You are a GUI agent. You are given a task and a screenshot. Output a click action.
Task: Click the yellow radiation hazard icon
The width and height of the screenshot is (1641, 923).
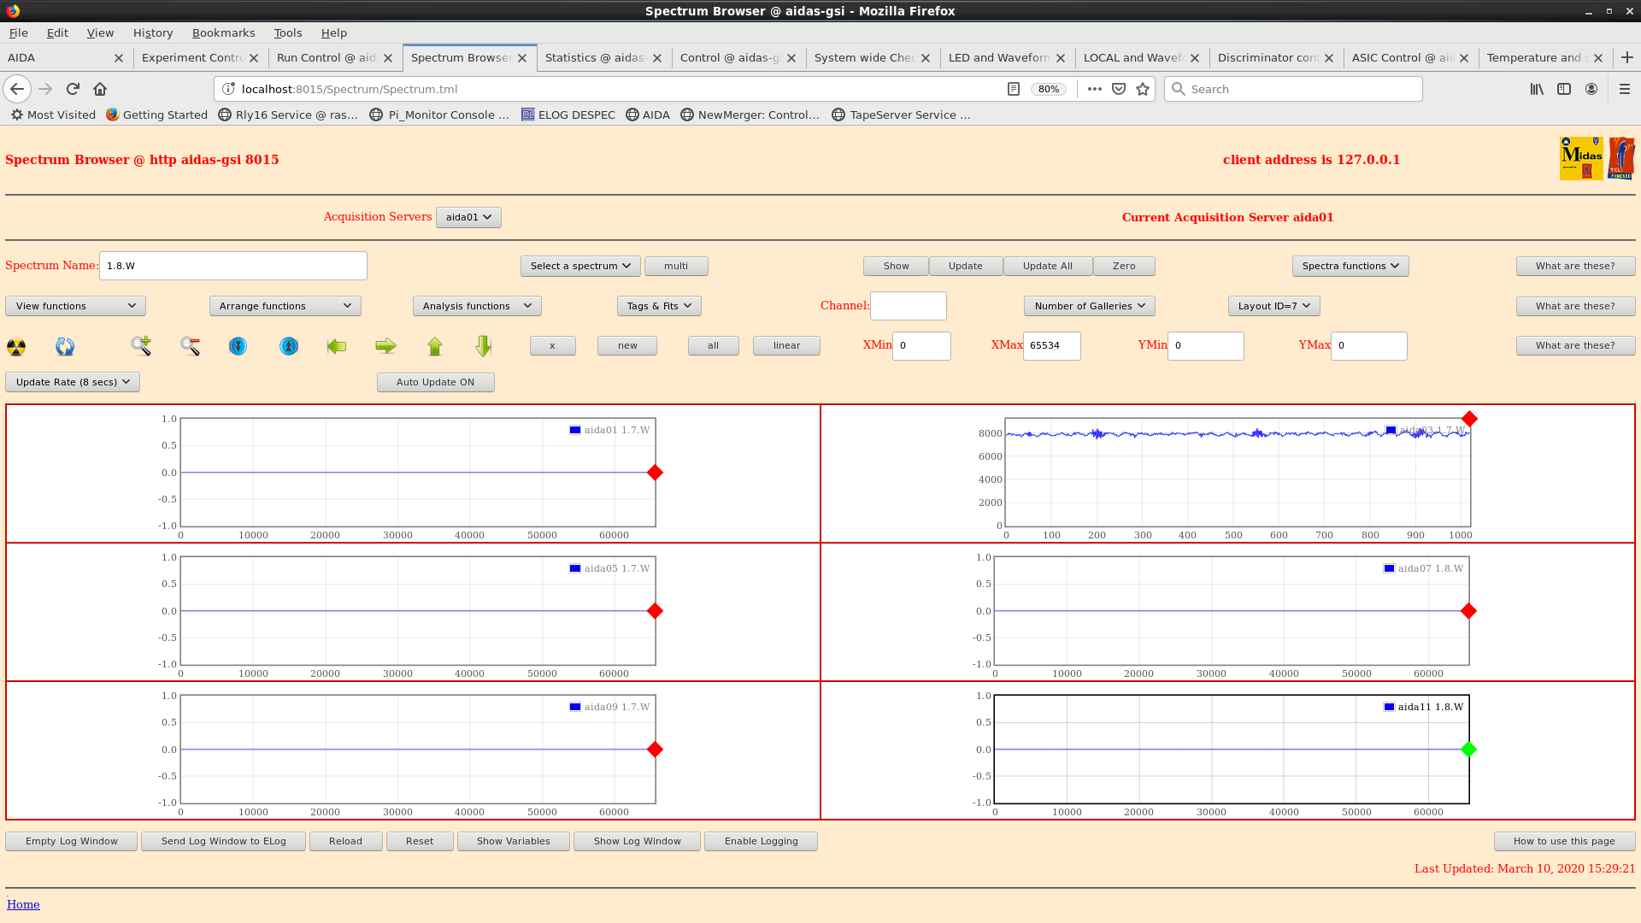click(16, 346)
